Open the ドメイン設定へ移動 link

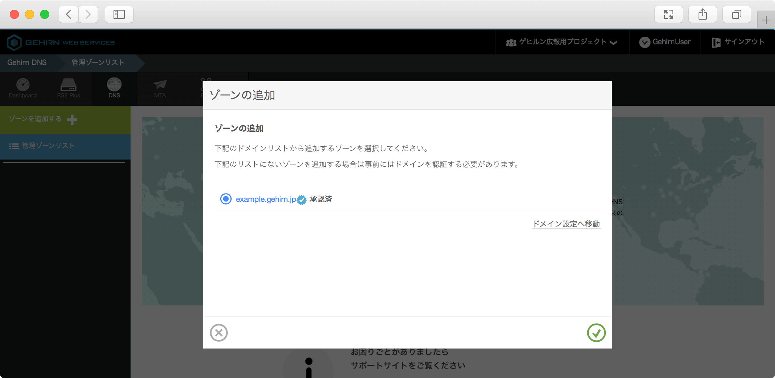pyautogui.click(x=566, y=224)
